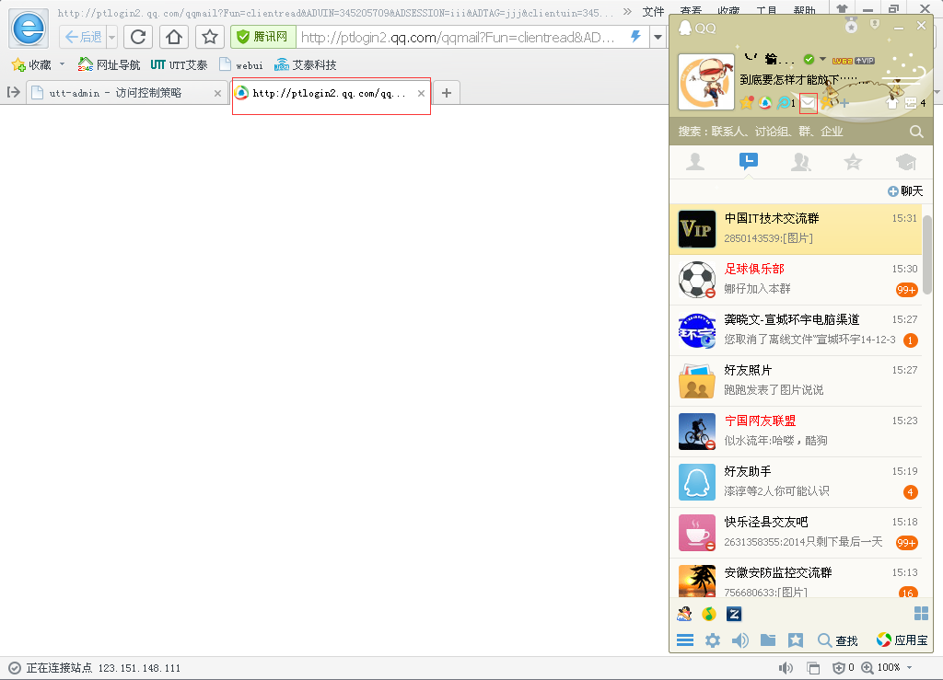Click the star favorite icon beside home
The image size is (943, 680).
pyautogui.click(x=210, y=37)
